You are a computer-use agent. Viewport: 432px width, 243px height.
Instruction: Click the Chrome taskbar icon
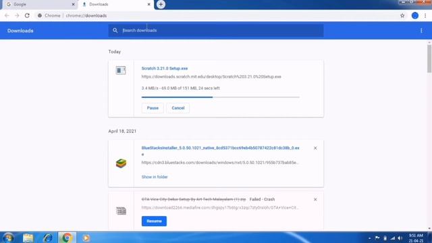(x=67, y=238)
